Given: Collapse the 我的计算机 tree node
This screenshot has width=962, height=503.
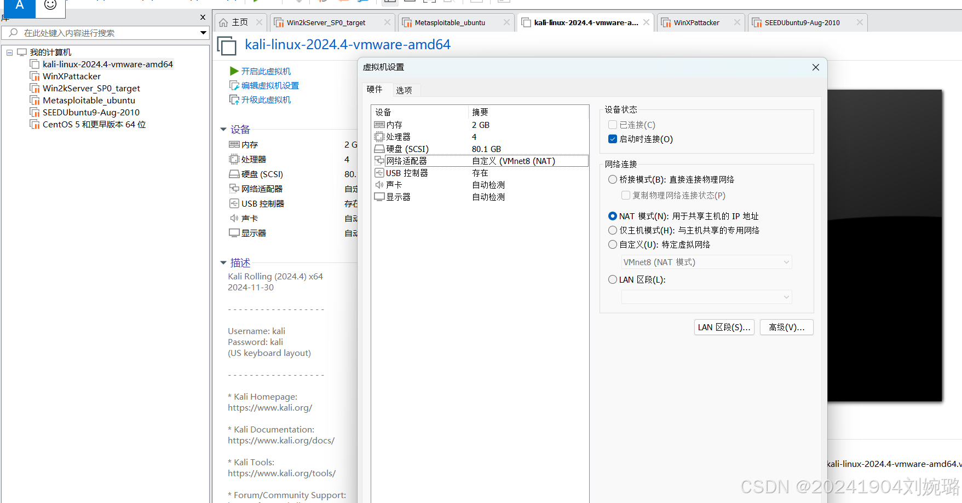Looking at the screenshot, I should click(x=9, y=52).
